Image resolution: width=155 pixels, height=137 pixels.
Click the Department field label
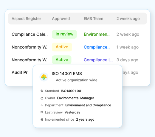[x=54, y=105]
